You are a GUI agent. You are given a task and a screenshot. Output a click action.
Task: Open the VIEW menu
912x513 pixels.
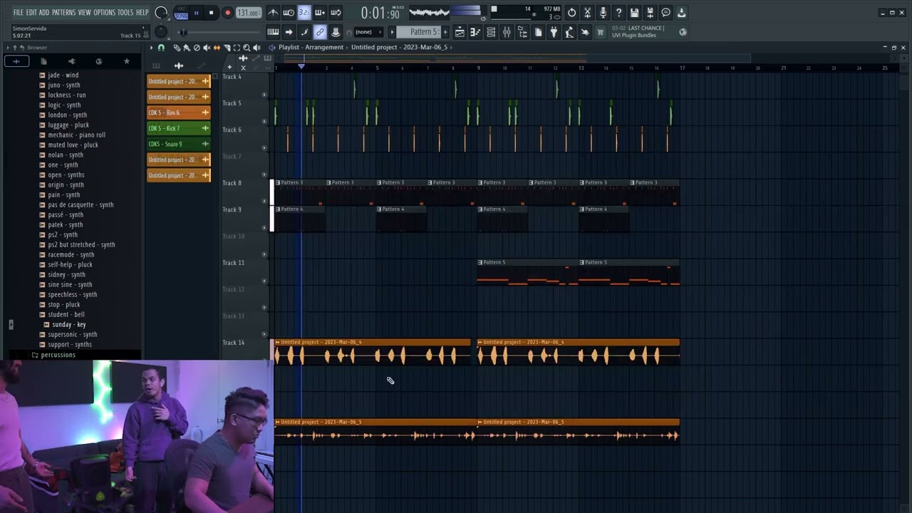point(84,12)
